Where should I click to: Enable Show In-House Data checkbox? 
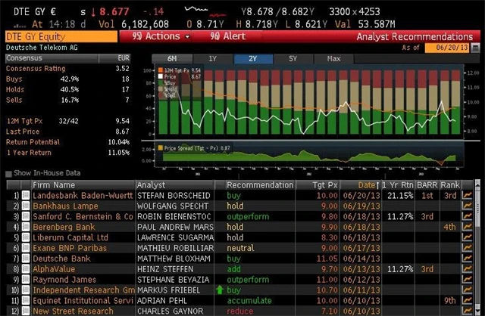(8, 174)
